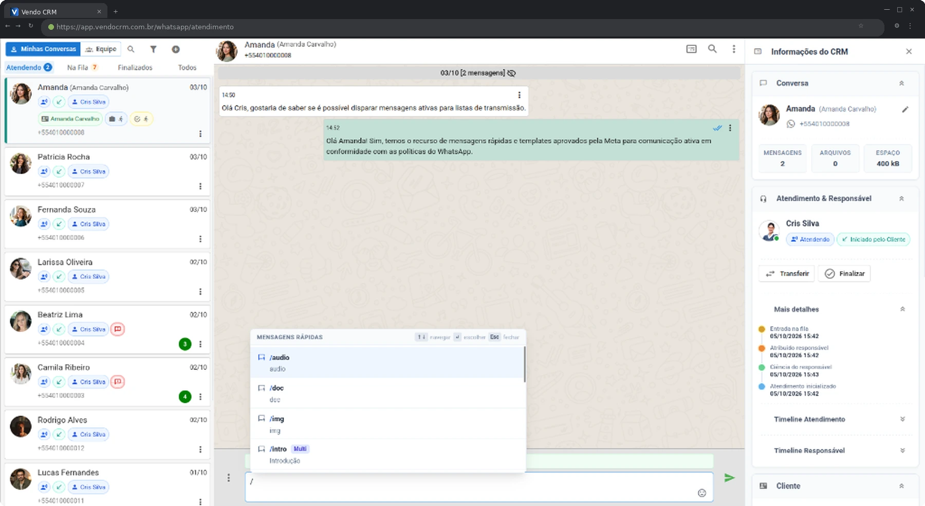
Task: Click red chat icon on Beatriz Lima card
Action: pos(118,329)
